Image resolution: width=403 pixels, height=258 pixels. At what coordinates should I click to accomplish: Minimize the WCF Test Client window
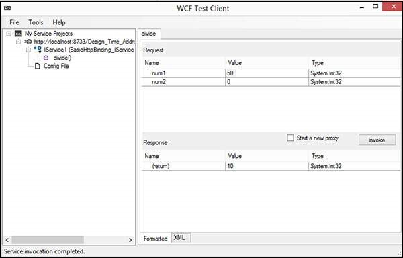click(363, 7)
